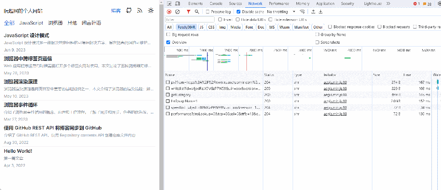Open the Memory tab
Viewport: 441px width, 190px height.
[x=302, y=4]
